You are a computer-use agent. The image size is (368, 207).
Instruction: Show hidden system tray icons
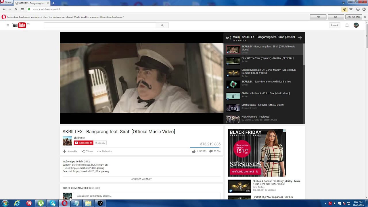(x=325, y=203)
